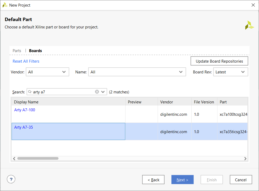Clear the search field text icon
The width and height of the screenshot is (259, 191).
tap(97, 92)
